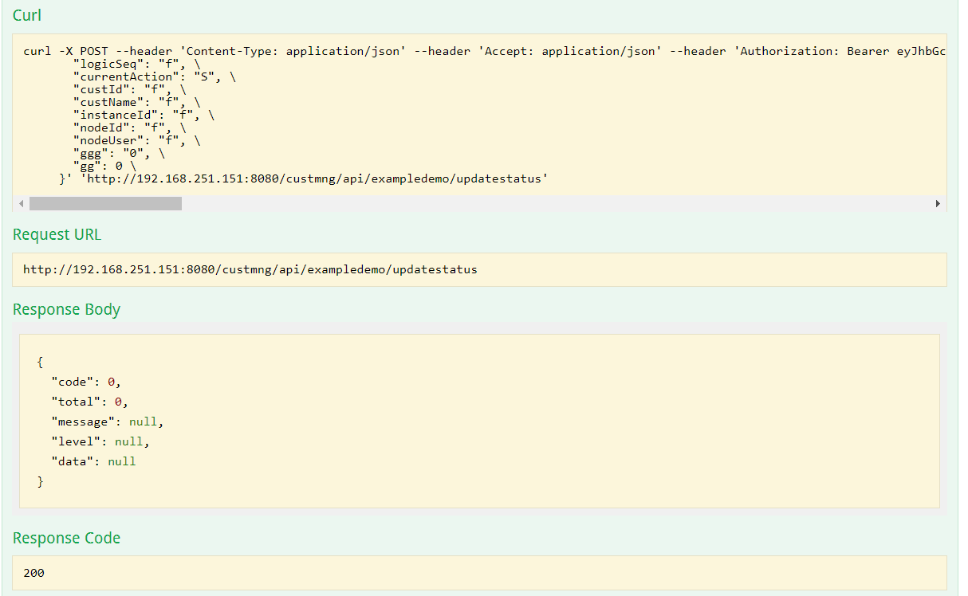Click the left scroll arrow under Curl box
Viewport: 968px width, 596px height.
point(21,204)
